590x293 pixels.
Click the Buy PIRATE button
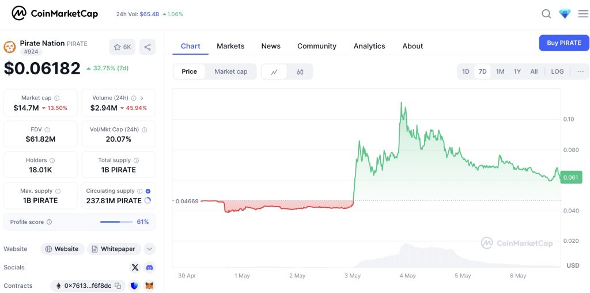(x=564, y=43)
